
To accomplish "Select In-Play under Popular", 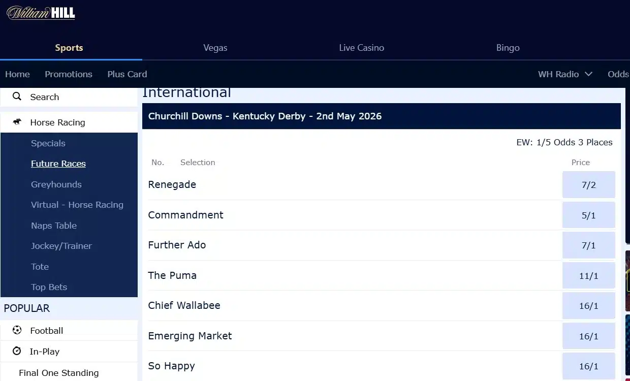I will [69, 352].
